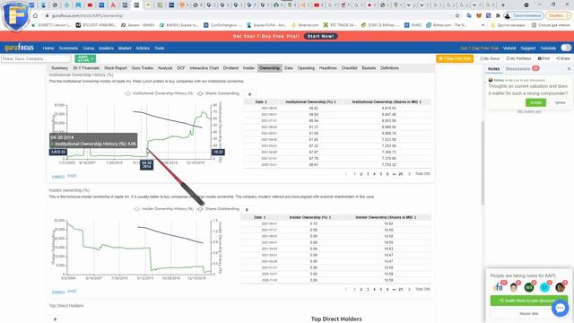Screen dimensions: 574x323
Task: Toggle Shares Outstanding series in institutional chart
Action: click(218, 93)
